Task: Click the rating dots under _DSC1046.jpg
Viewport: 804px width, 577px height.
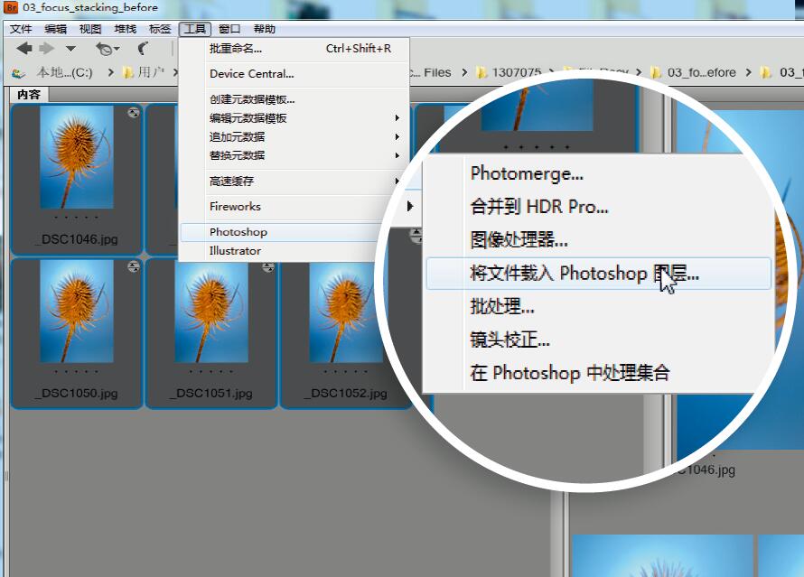Action: [77, 219]
